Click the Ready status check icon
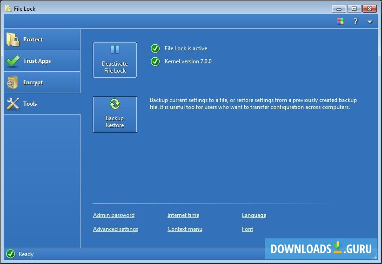The image size is (382, 264). point(11,254)
